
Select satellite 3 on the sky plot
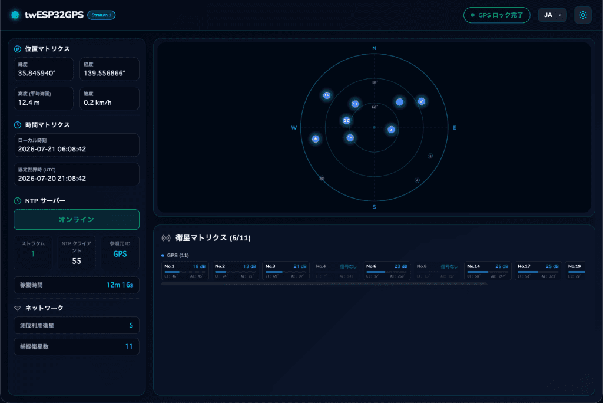coord(391,130)
